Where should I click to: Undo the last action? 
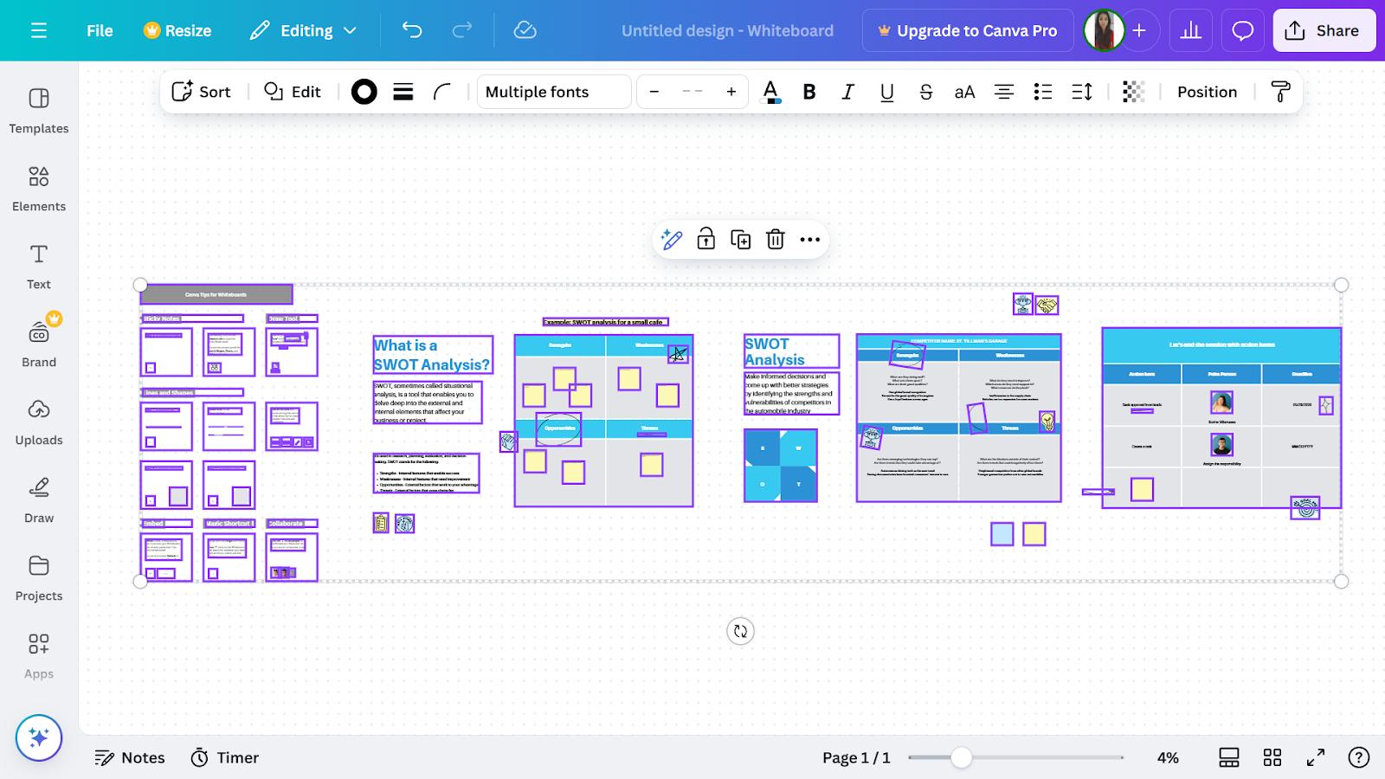[412, 31]
